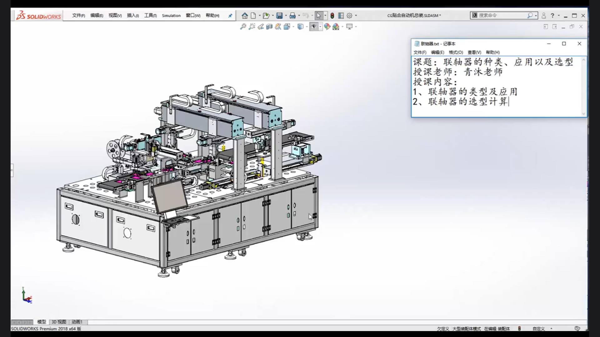Open View Settings monitor icon
The width and height of the screenshot is (600, 337).
pos(349,27)
